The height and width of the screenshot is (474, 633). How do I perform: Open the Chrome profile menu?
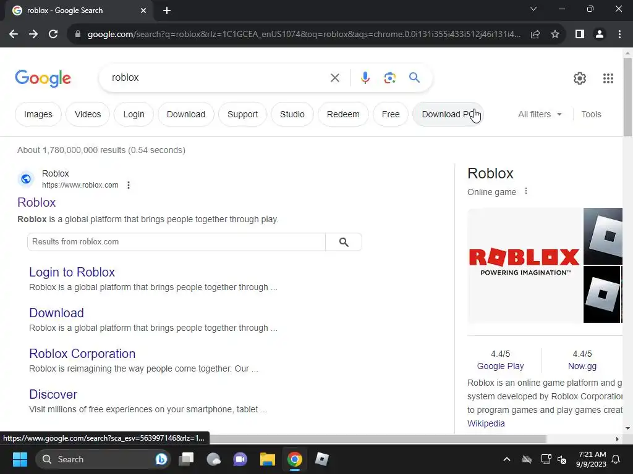pyautogui.click(x=600, y=35)
